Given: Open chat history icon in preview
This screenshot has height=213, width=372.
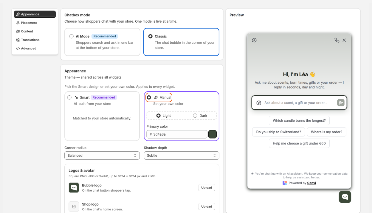Looking at the screenshot, I should click(x=254, y=40).
